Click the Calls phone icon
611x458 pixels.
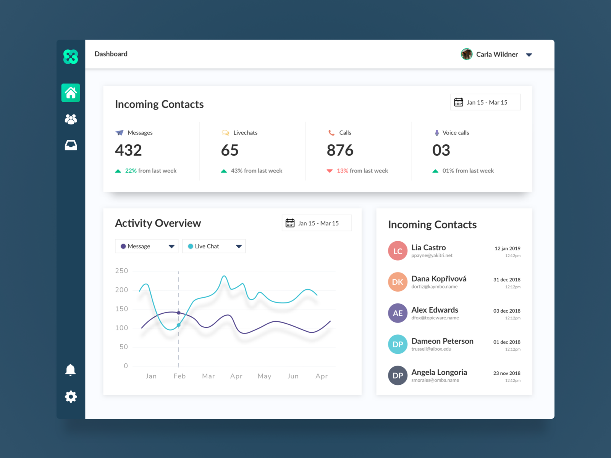coord(331,133)
